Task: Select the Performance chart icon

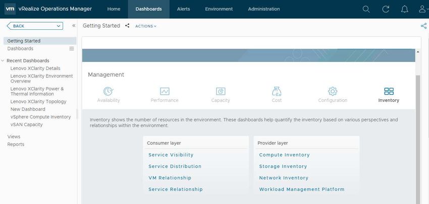Action: tap(165, 91)
